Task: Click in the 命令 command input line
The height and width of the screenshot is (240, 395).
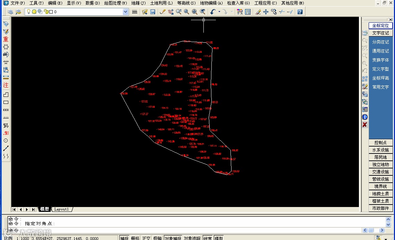Action: click(185, 230)
